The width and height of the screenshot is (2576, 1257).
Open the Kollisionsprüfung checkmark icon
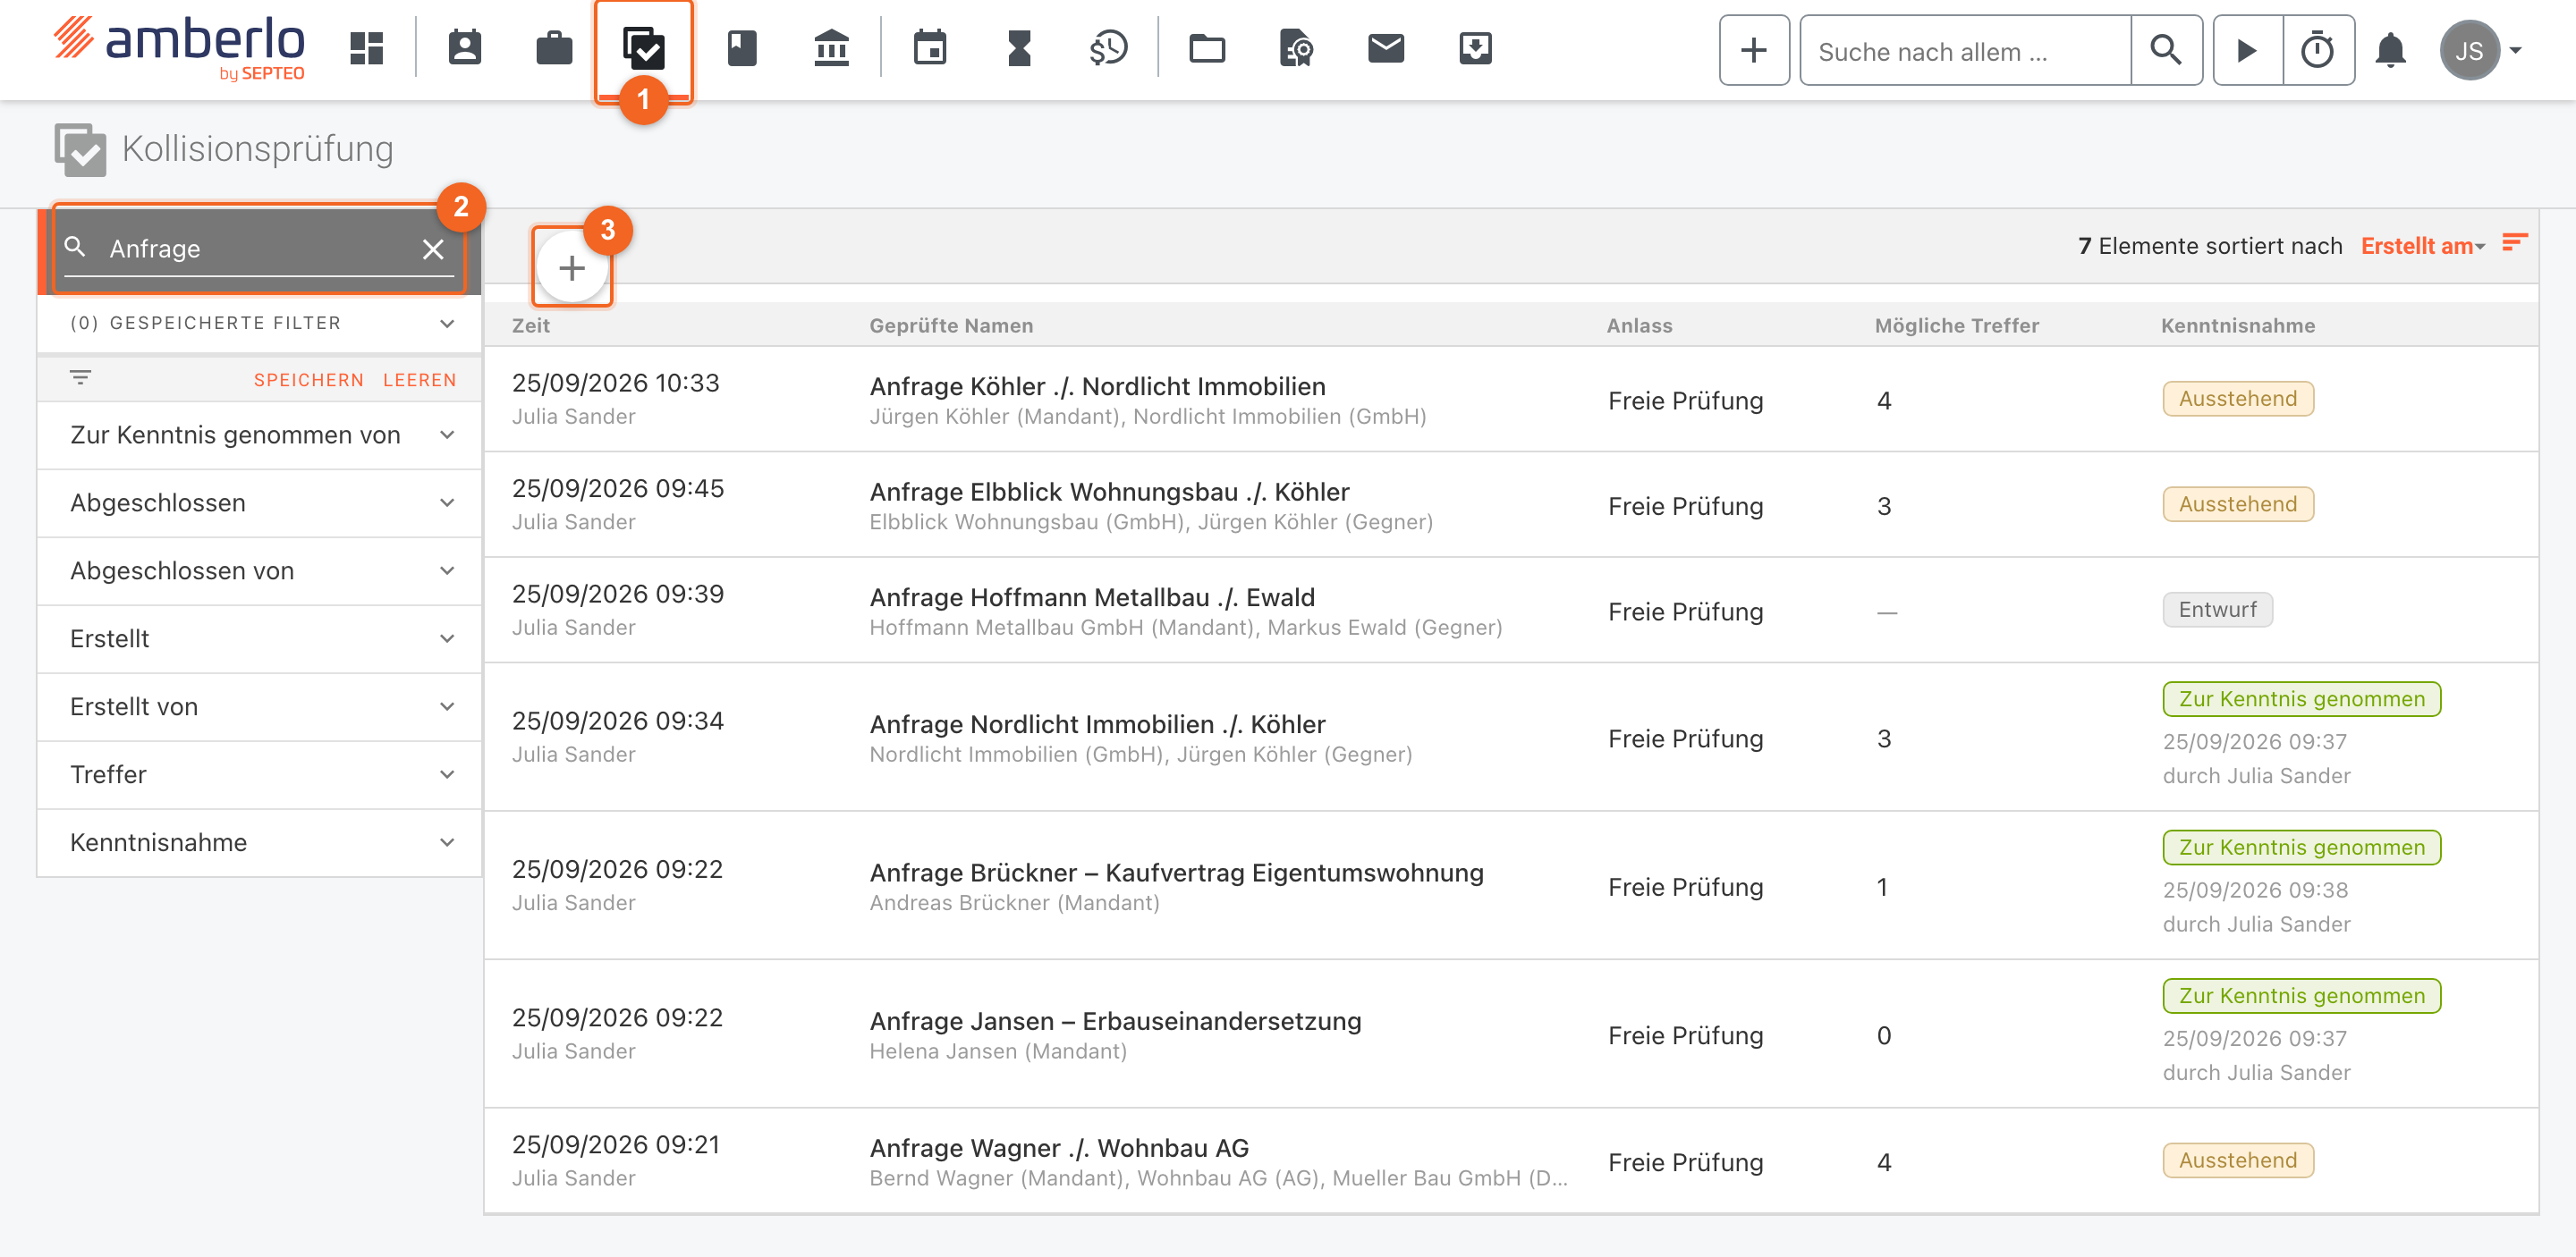click(643, 48)
